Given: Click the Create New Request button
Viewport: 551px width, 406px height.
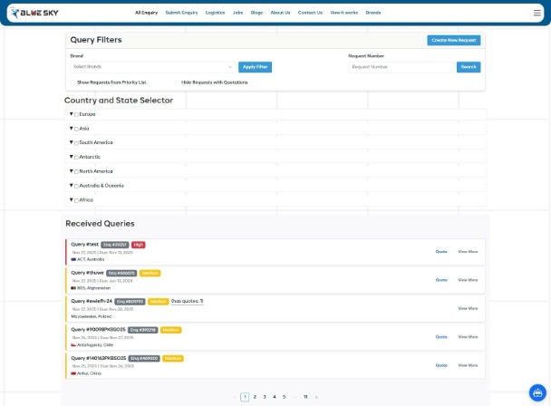Looking at the screenshot, I should 453,41.
